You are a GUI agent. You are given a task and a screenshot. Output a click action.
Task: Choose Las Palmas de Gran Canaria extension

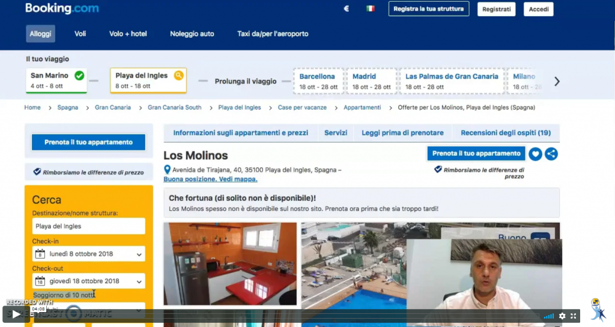click(x=452, y=81)
